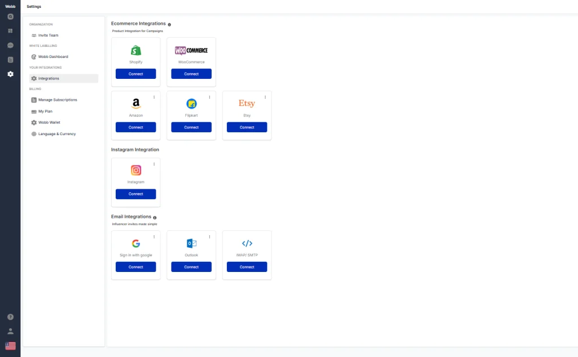The image size is (578, 357).
Task: Click the help question mark icon
Action: [10, 317]
